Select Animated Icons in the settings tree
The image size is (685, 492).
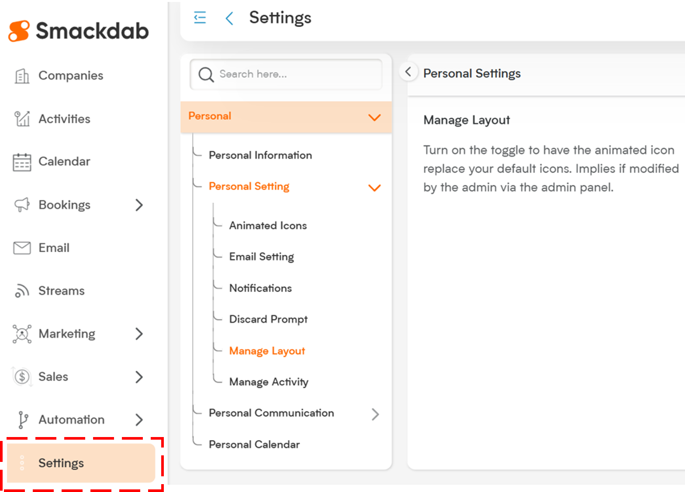click(x=268, y=225)
